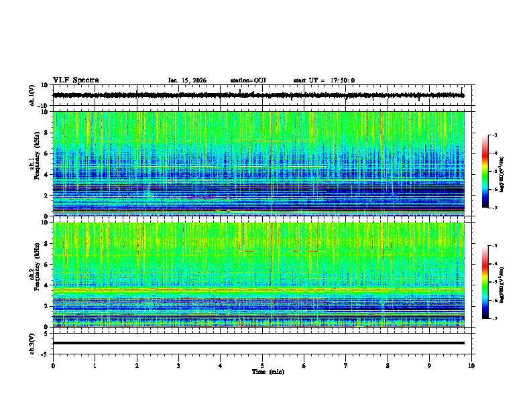Image resolution: width=531 pixels, height=410 pixels.
Task: Click the ch.2 colorbar log(PSD) units label
Action: coord(502,285)
